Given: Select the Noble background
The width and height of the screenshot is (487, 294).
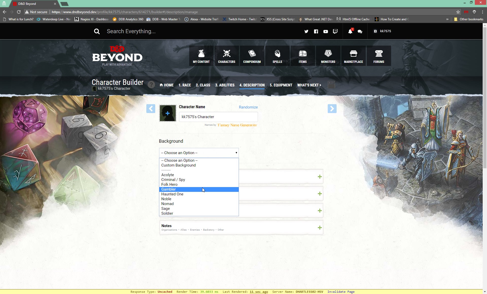Looking at the screenshot, I should [199, 199].
